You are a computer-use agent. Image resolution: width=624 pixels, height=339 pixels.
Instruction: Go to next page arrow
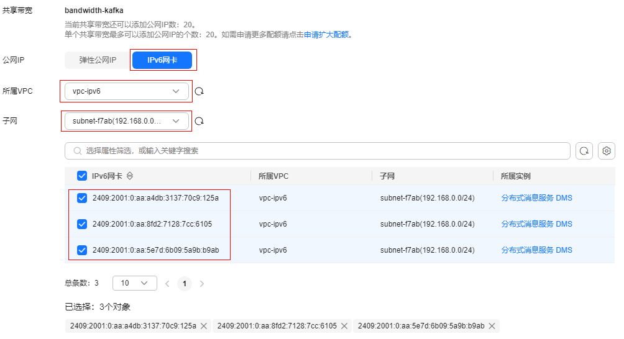202,284
